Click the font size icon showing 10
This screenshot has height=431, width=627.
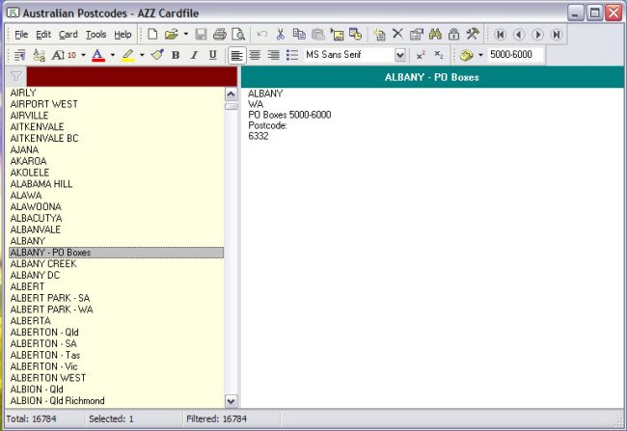(64, 55)
